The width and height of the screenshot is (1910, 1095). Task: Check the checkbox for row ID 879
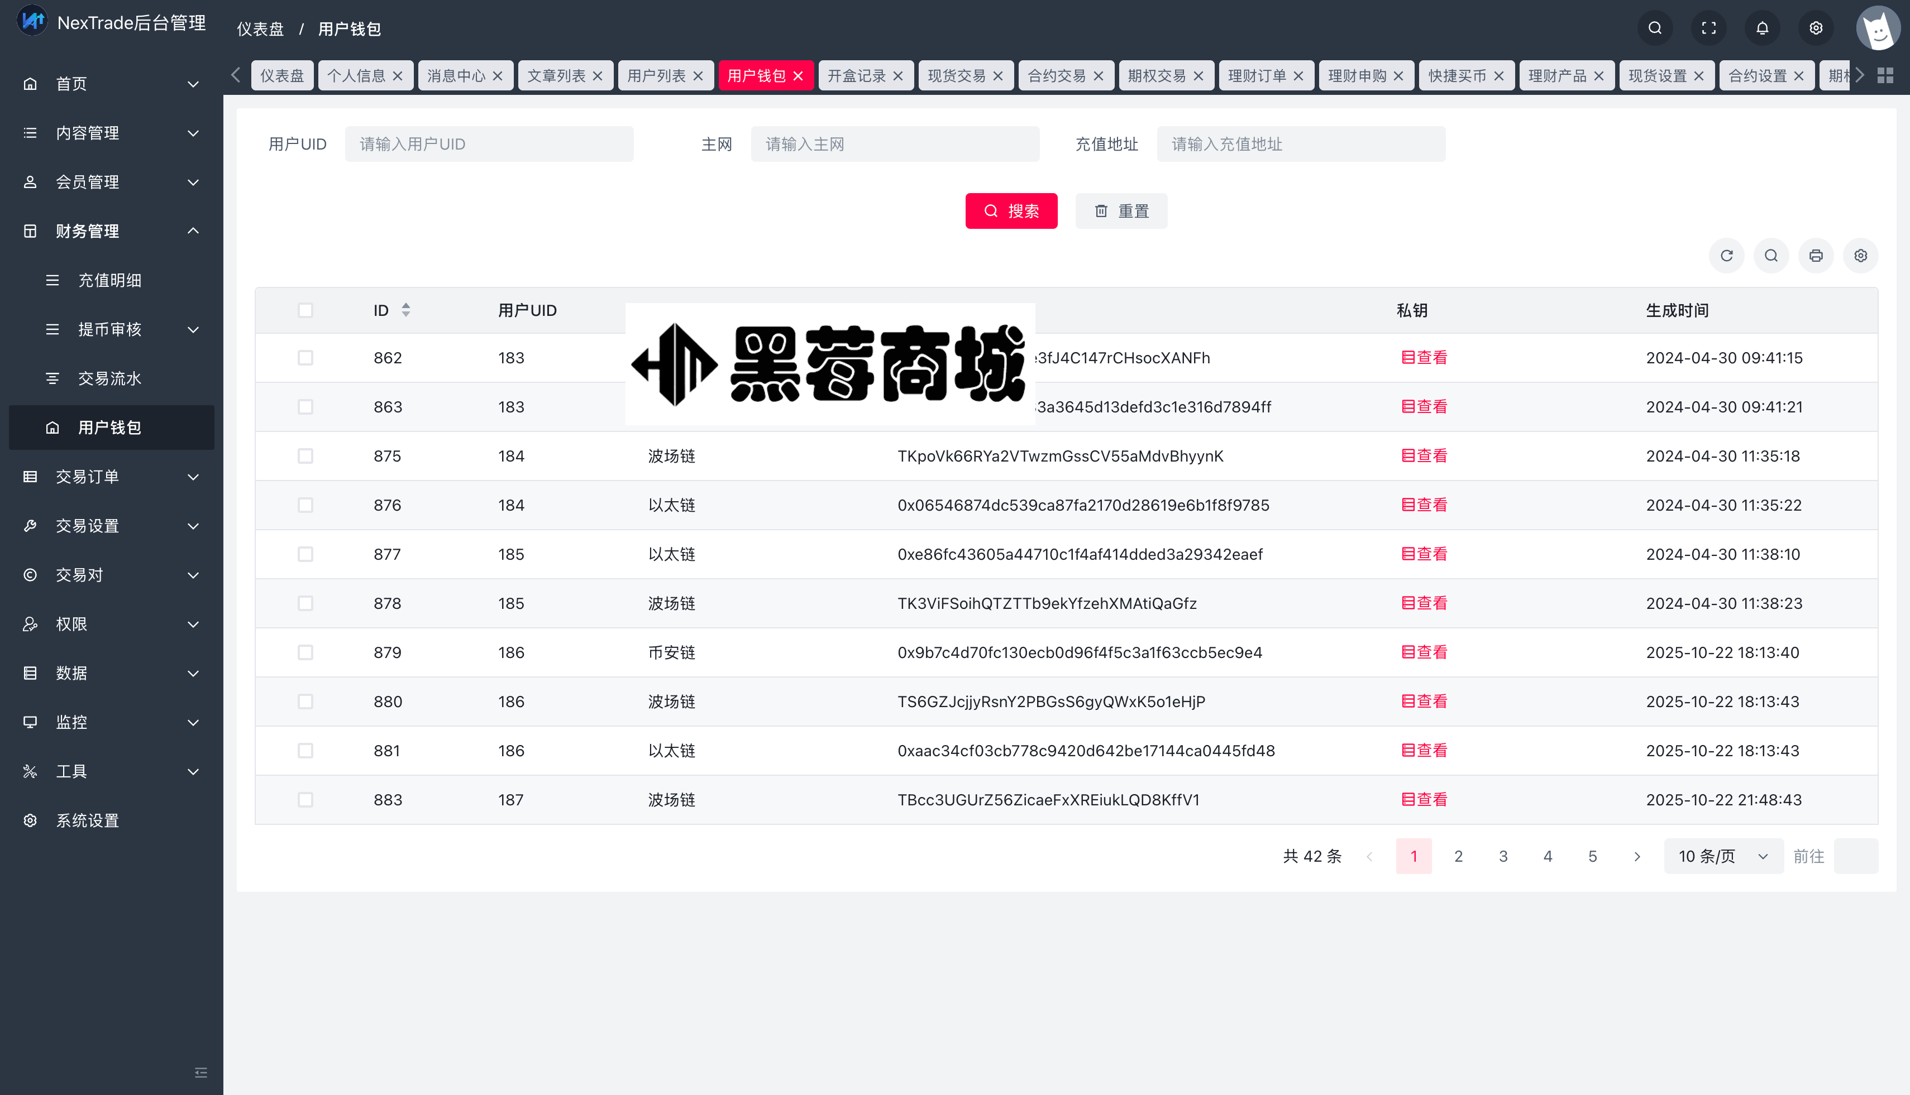(305, 652)
